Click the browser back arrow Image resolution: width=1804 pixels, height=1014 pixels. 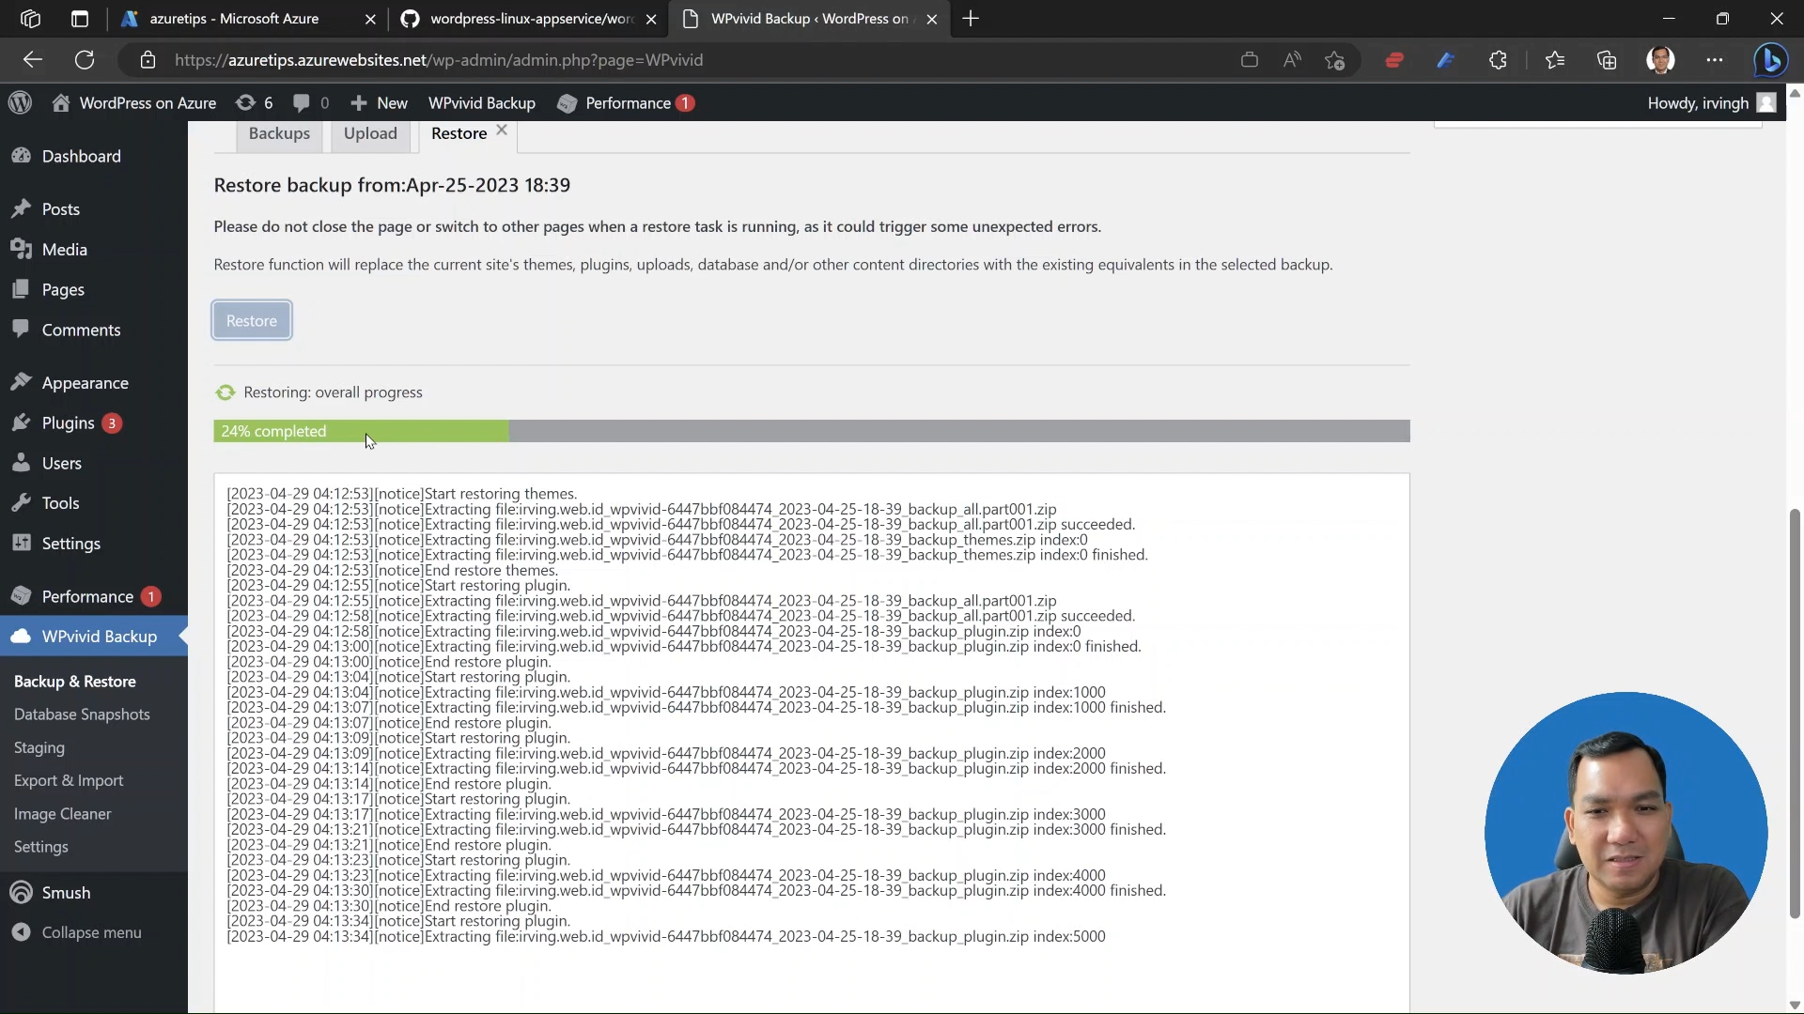[x=33, y=60]
